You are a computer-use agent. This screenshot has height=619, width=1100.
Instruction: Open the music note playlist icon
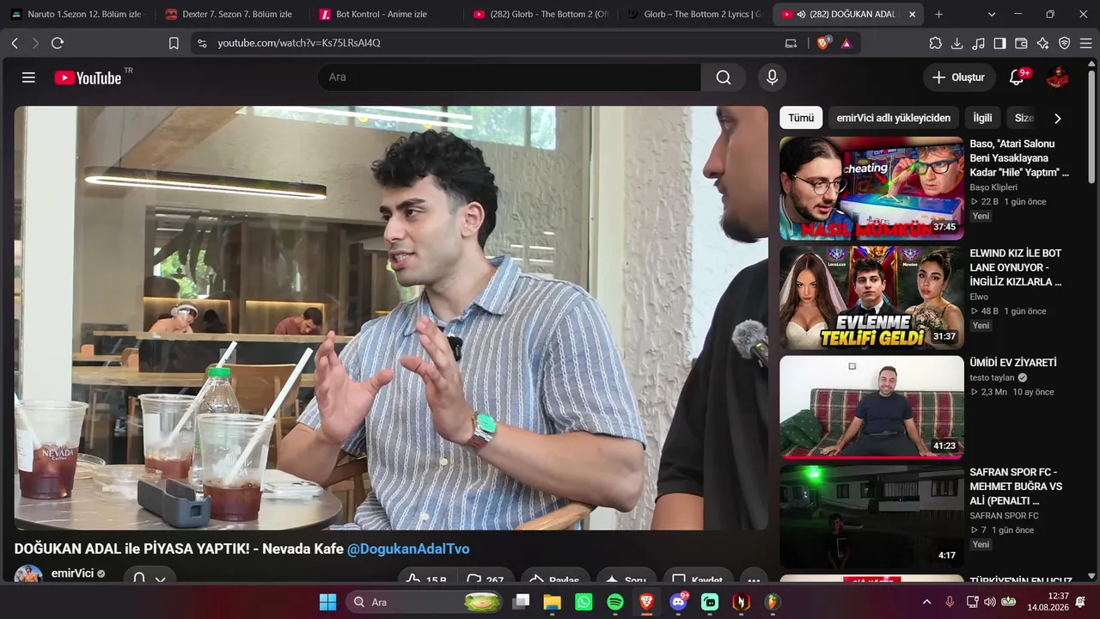click(979, 43)
